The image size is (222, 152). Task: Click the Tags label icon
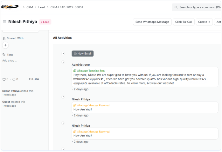coord(4,55)
